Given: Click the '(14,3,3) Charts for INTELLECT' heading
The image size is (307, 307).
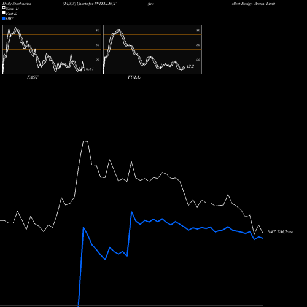Looking at the screenshot, I should click(90, 4).
